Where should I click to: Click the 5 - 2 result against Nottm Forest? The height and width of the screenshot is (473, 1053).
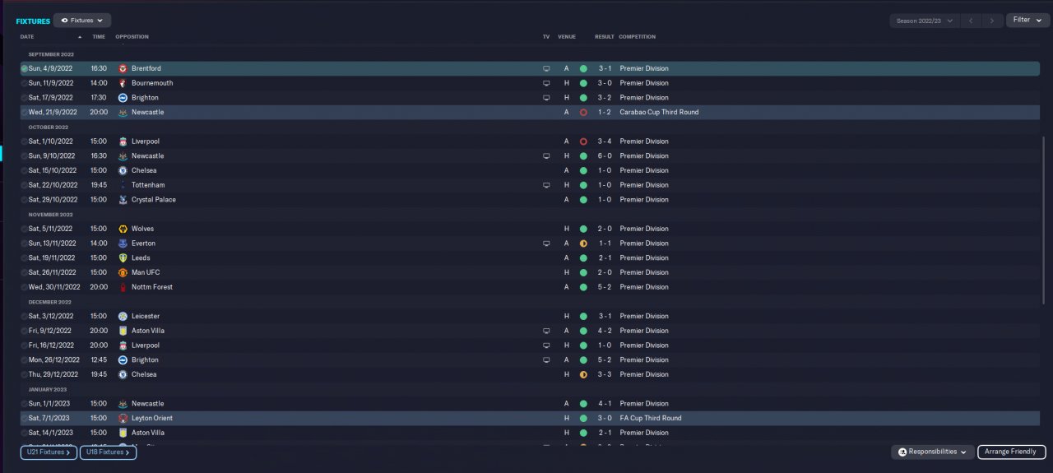[605, 287]
